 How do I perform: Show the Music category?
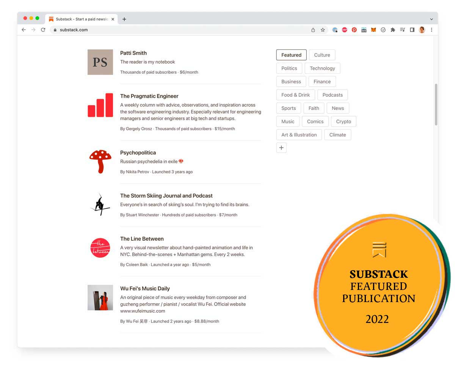tap(288, 121)
